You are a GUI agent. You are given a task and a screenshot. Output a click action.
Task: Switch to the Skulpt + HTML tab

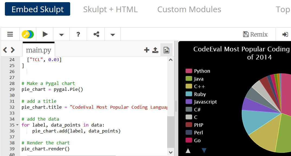[x=111, y=9]
